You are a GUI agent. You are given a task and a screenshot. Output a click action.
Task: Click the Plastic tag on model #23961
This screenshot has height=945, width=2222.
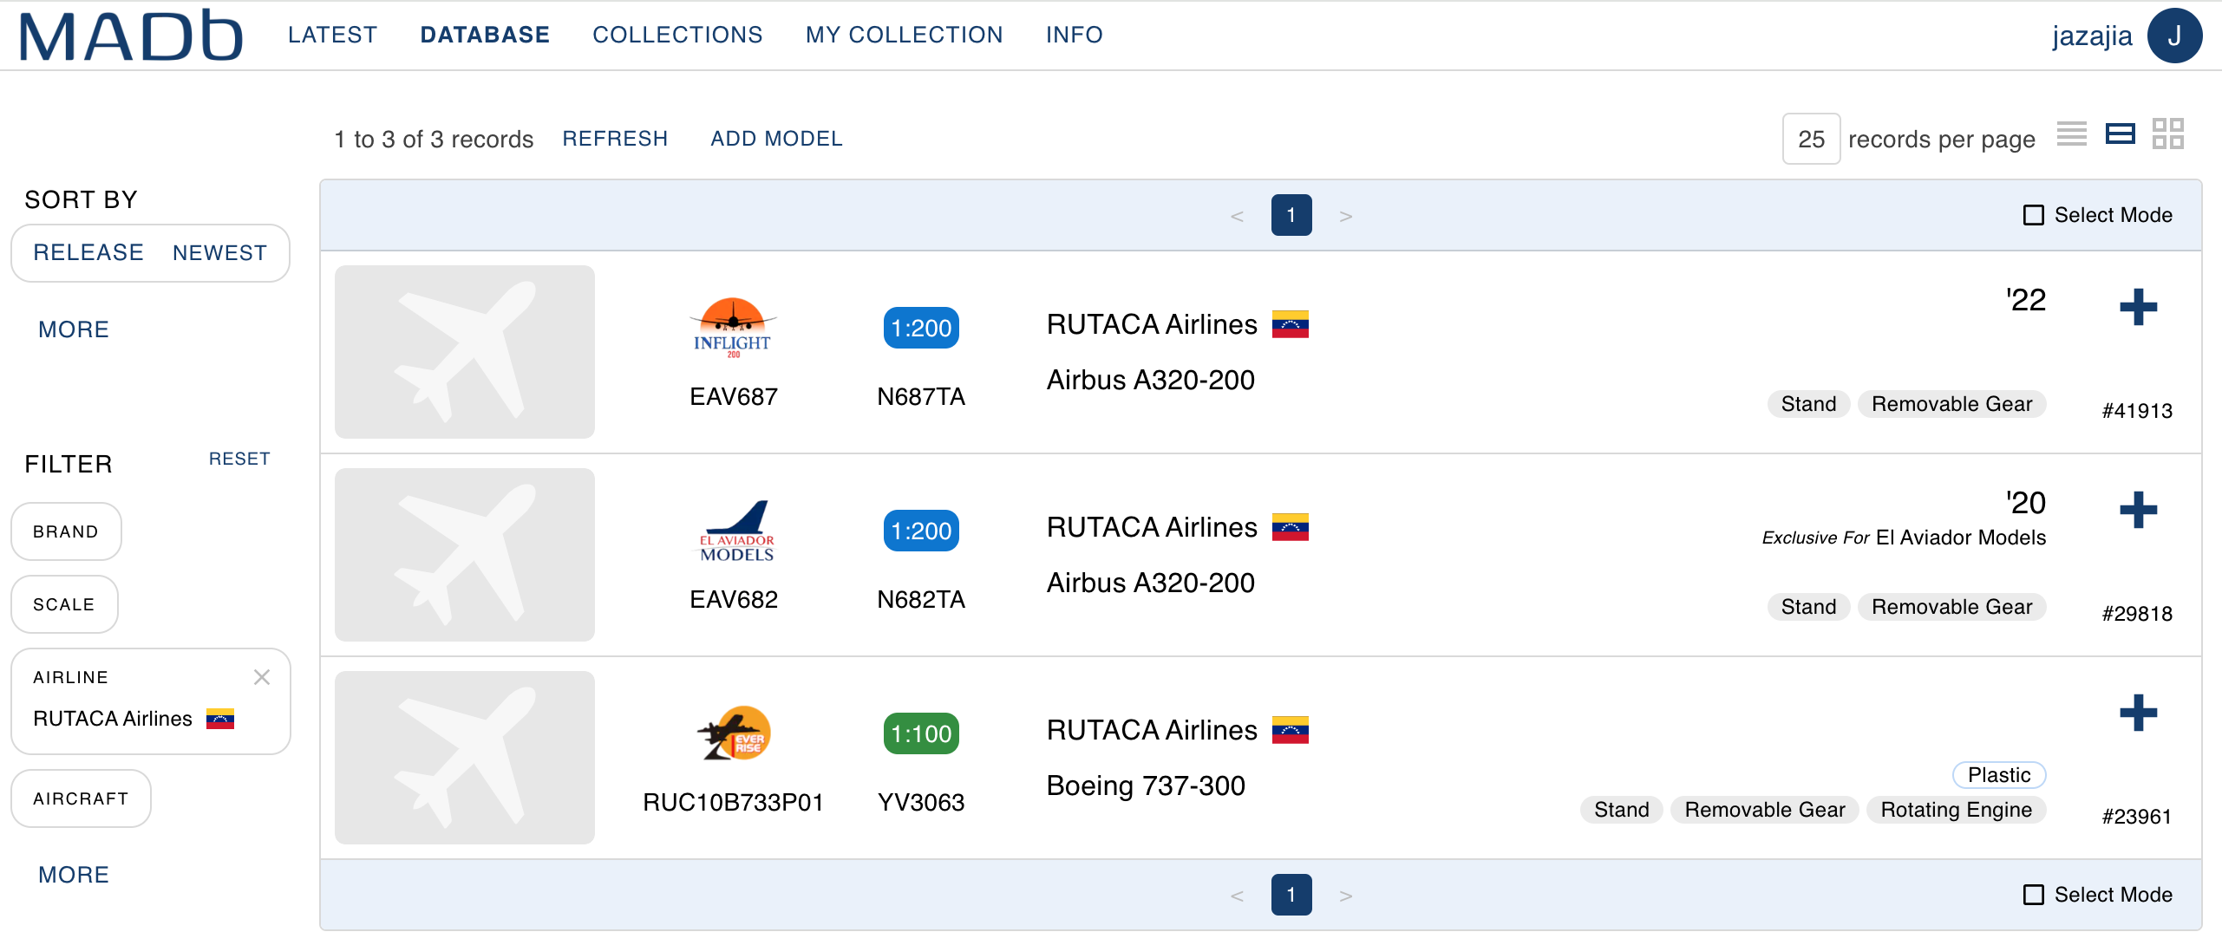(1999, 775)
